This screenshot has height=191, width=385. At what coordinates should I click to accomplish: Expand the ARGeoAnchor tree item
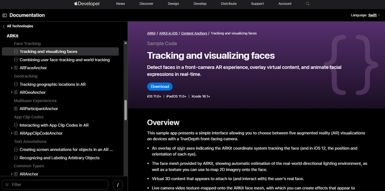click(x=12, y=92)
